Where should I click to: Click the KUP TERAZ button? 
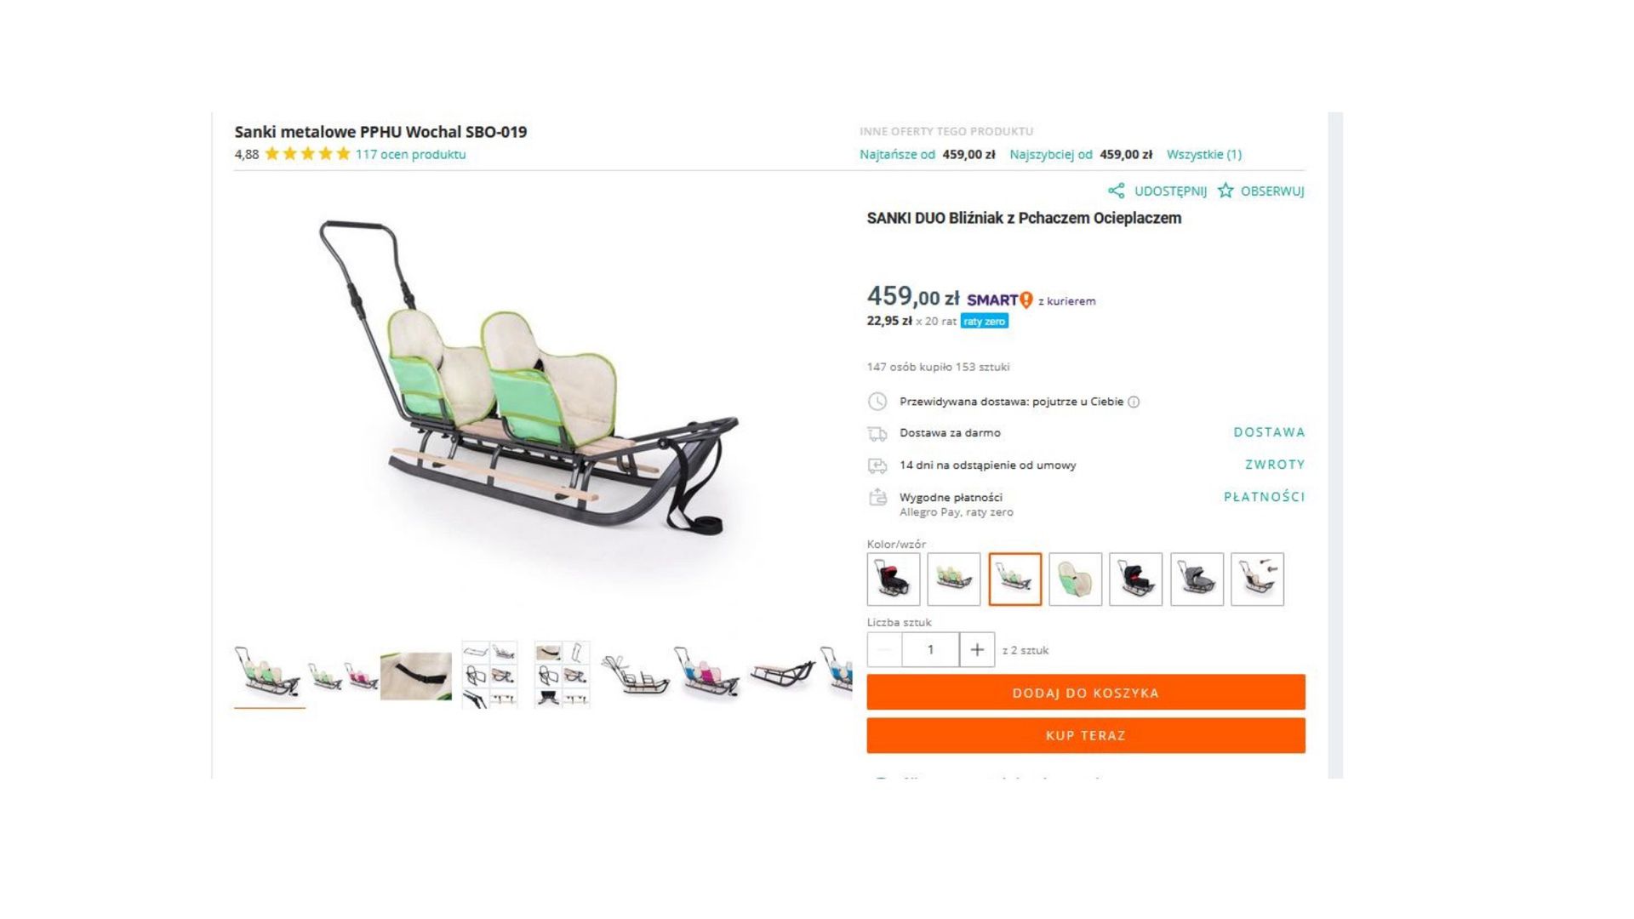pos(1086,735)
